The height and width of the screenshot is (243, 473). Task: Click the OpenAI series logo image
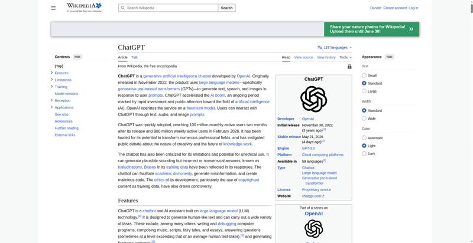point(313,229)
